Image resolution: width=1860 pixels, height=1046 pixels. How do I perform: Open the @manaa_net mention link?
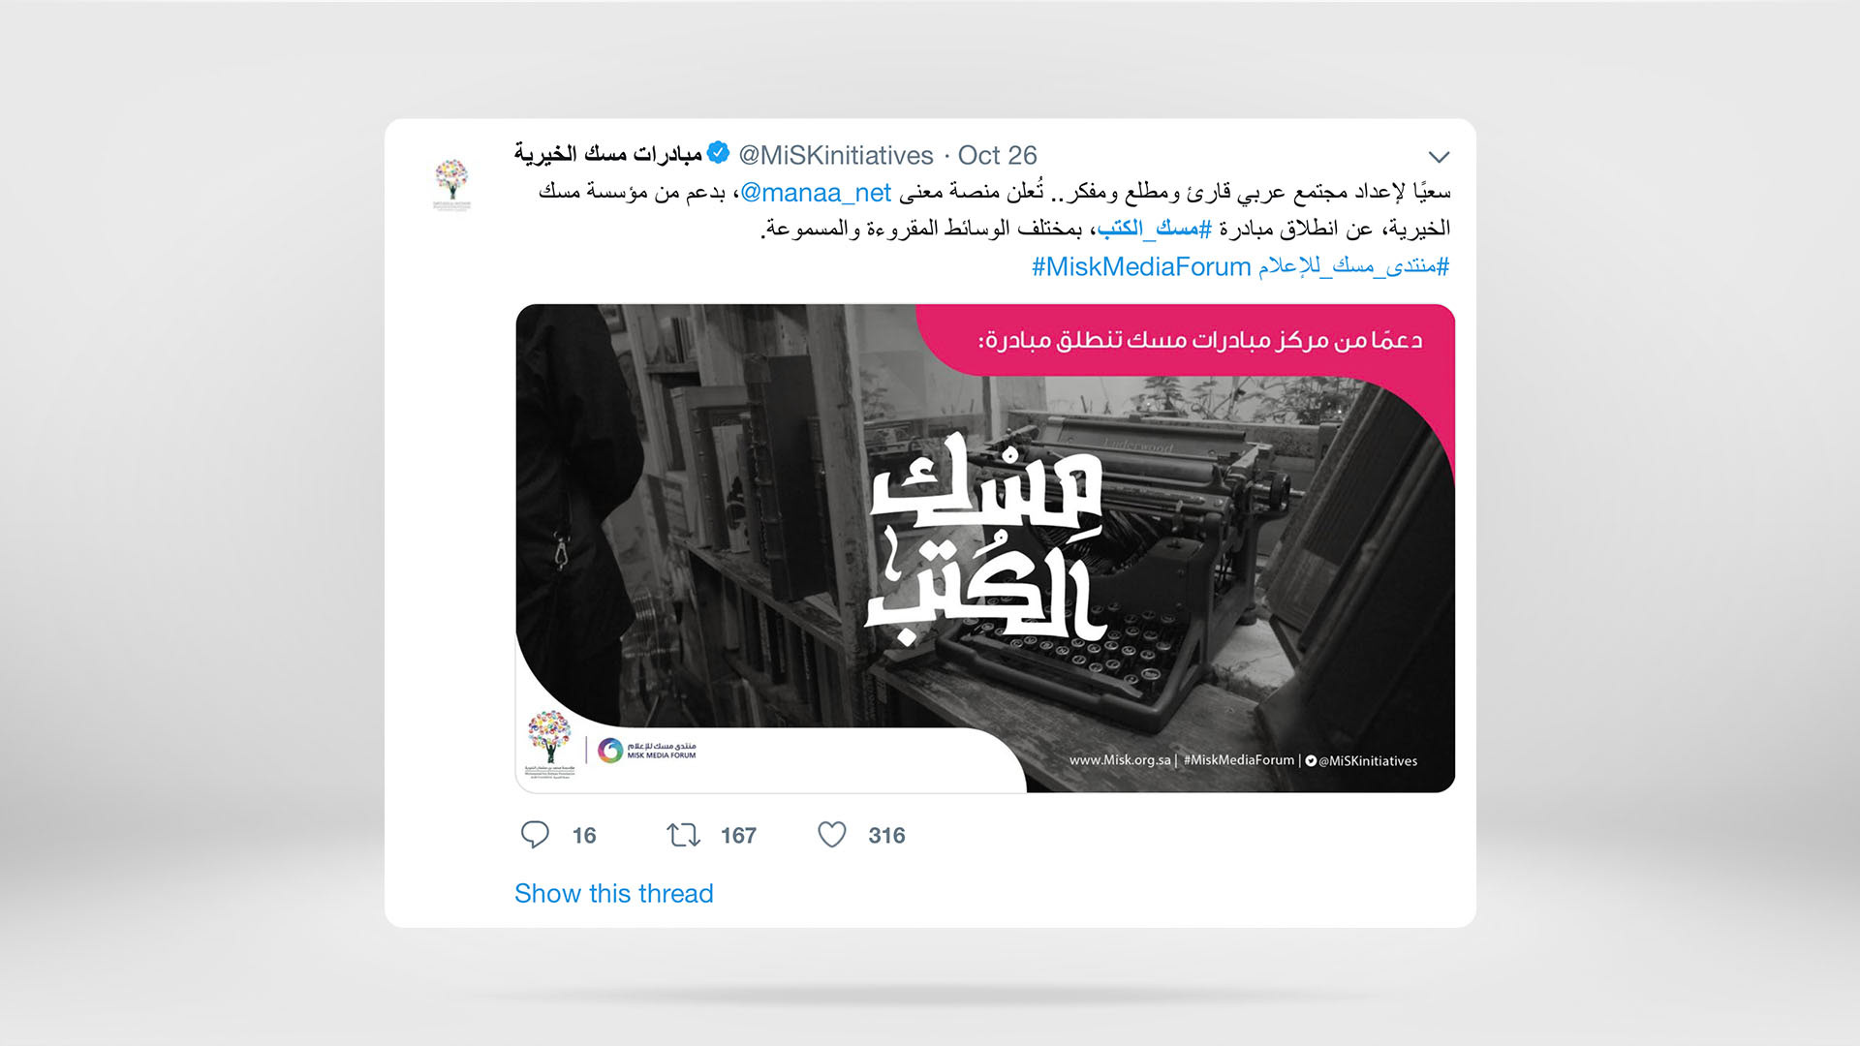pyautogui.click(x=816, y=193)
